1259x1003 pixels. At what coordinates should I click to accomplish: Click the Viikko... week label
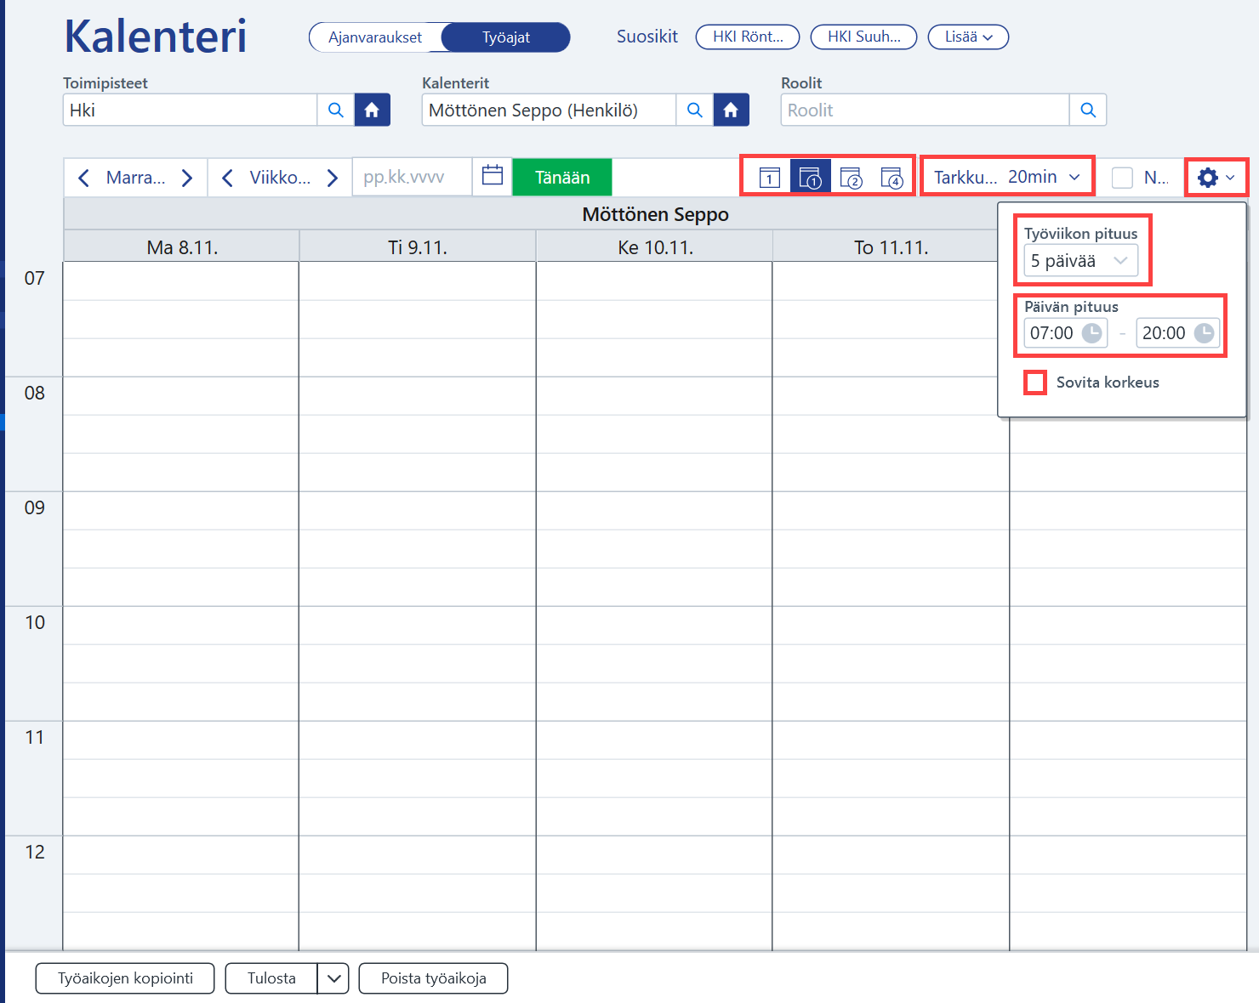pyautogui.click(x=280, y=178)
